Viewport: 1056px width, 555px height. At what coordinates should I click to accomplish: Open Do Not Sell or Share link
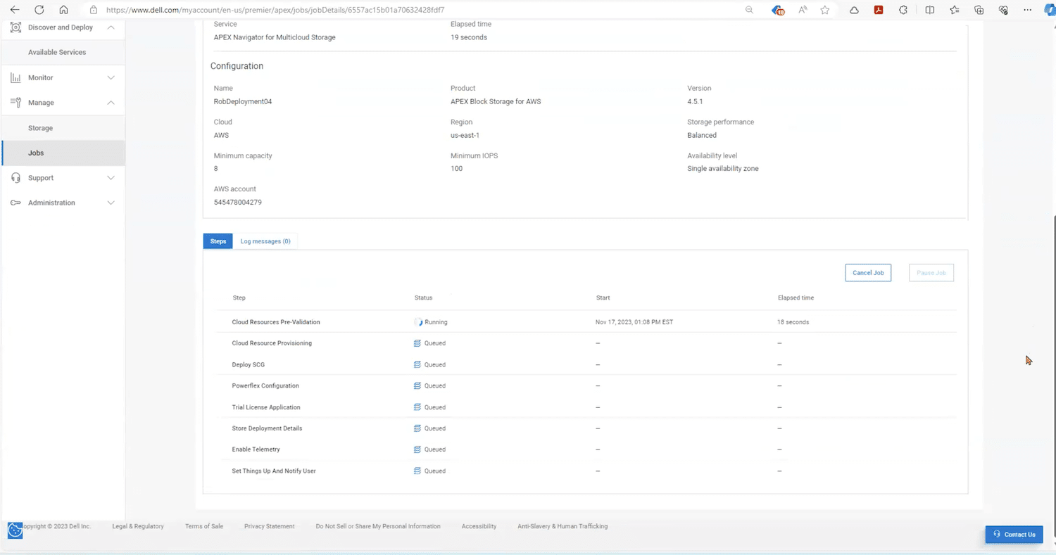pos(378,526)
